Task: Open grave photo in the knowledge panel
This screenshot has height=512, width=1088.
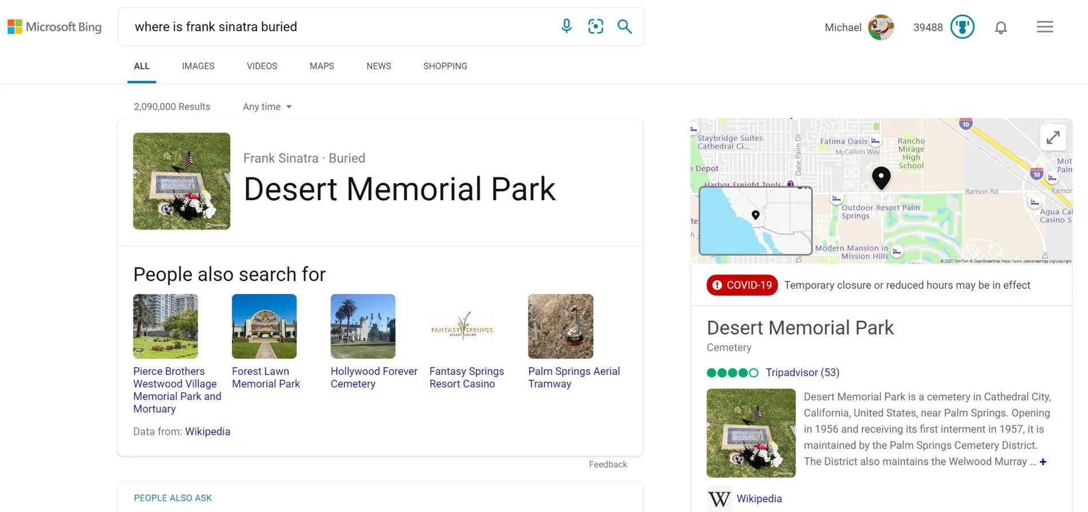Action: tap(751, 433)
